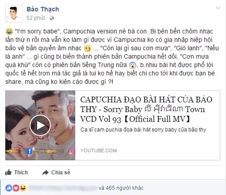Click the public globe privacy icon
Viewport: 226px width, 195px height.
(x=52, y=18)
